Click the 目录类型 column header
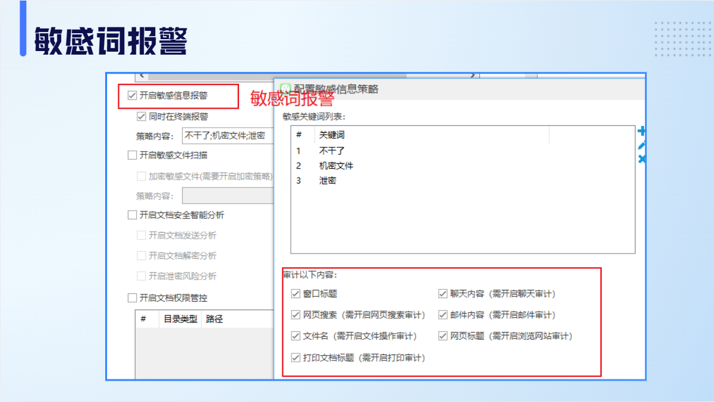This screenshot has width=714, height=402. click(180, 319)
